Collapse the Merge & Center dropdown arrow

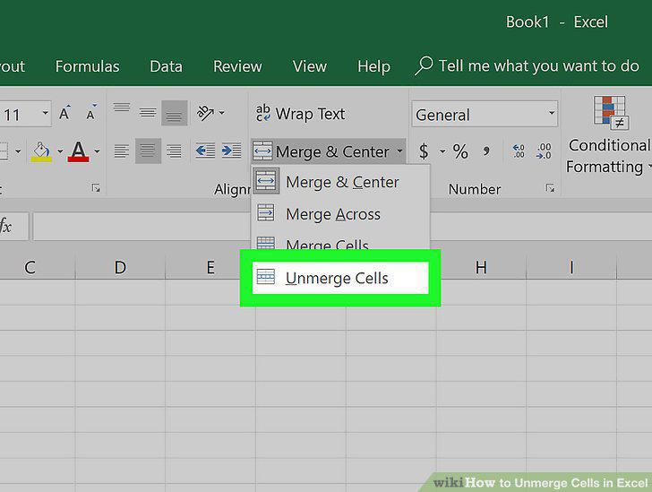(x=399, y=151)
